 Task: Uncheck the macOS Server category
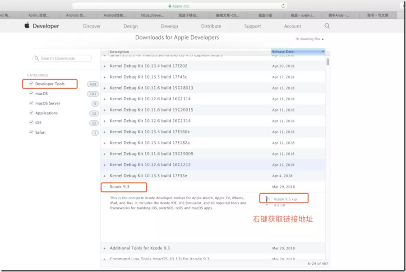[31, 103]
